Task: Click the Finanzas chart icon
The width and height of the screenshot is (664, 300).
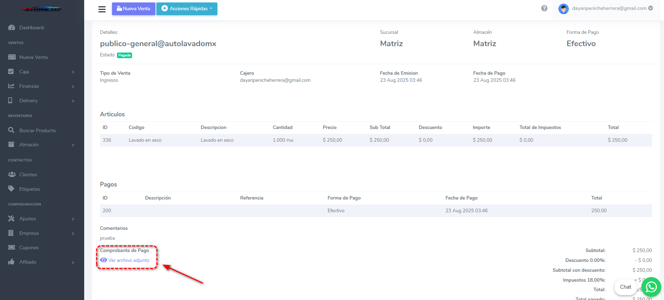Action: (11, 86)
